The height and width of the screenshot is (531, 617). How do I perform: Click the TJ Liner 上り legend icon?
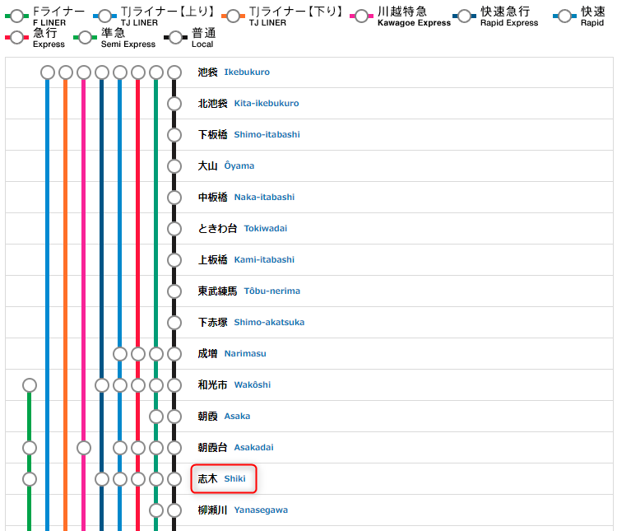(x=104, y=16)
